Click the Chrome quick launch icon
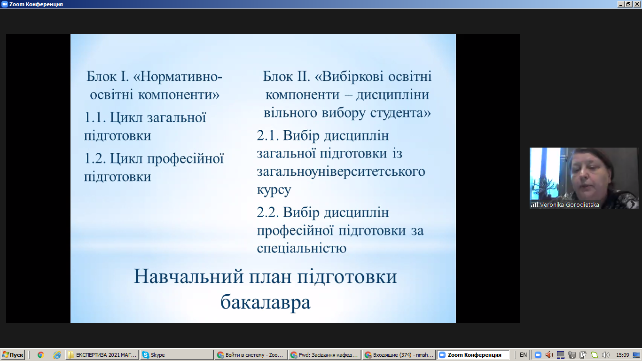 point(41,355)
